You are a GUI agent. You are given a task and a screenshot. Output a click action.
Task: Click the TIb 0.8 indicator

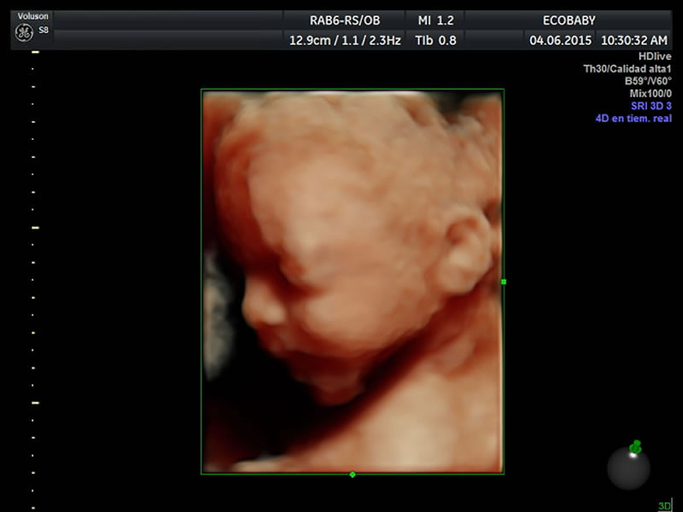pos(435,39)
